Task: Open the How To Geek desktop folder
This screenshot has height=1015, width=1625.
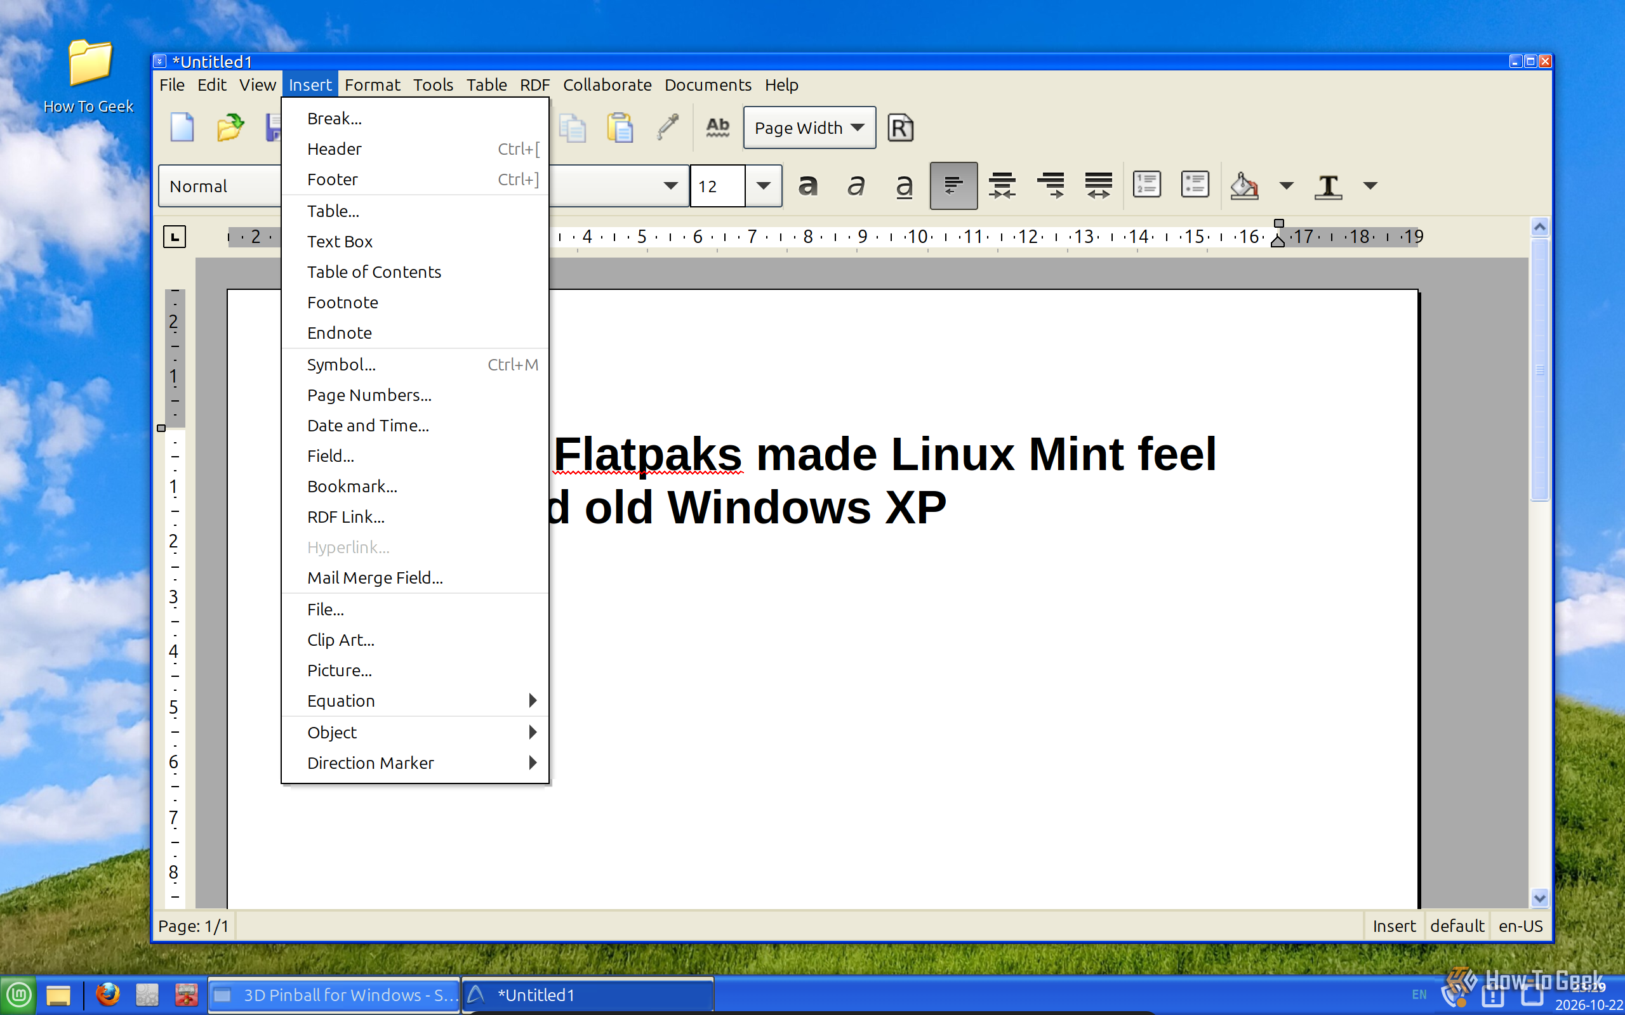Action: coord(89,76)
